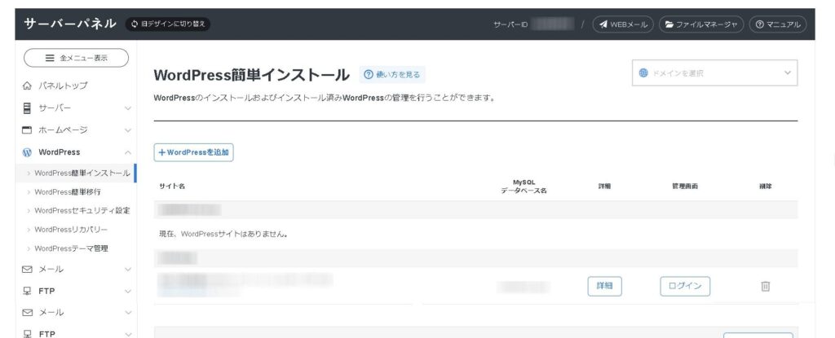Open ファイルマネージャ in the header
The height and width of the screenshot is (338, 835).
pyautogui.click(x=701, y=24)
